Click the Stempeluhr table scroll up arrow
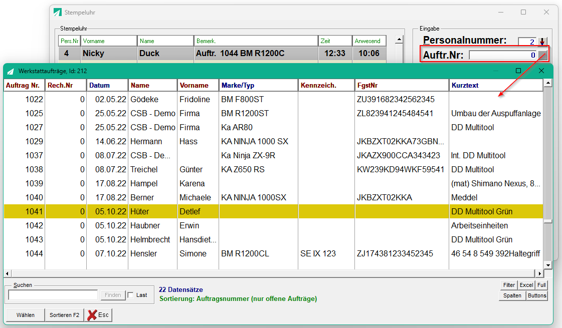Screen dimensions: 562x328 (x=399, y=40)
